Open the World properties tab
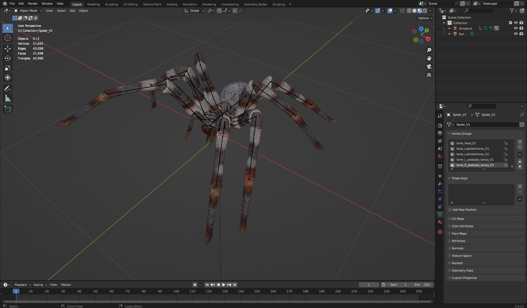Screen dimensions: 527x308 [440, 156]
